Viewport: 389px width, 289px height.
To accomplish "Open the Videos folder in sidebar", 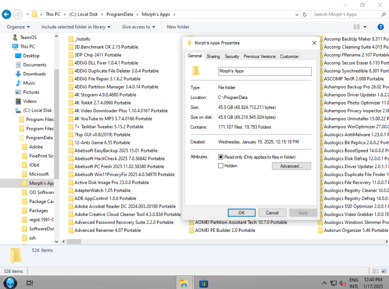I will pyautogui.click(x=30, y=101).
